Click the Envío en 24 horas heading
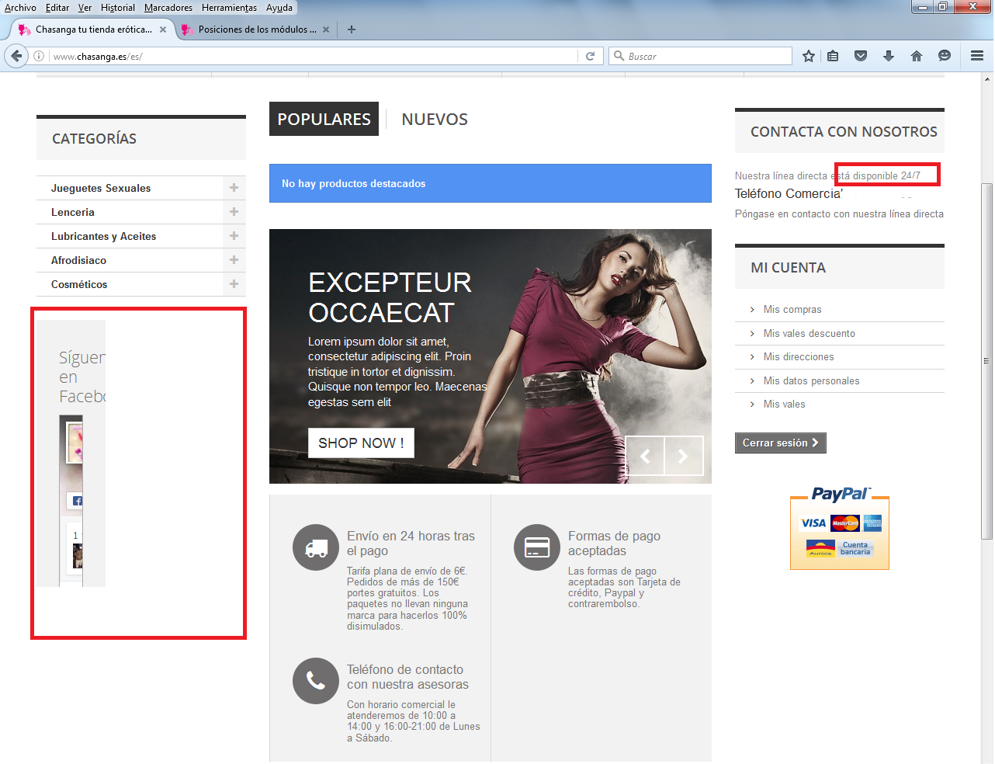Image resolution: width=995 pixels, height=764 pixels. click(411, 543)
